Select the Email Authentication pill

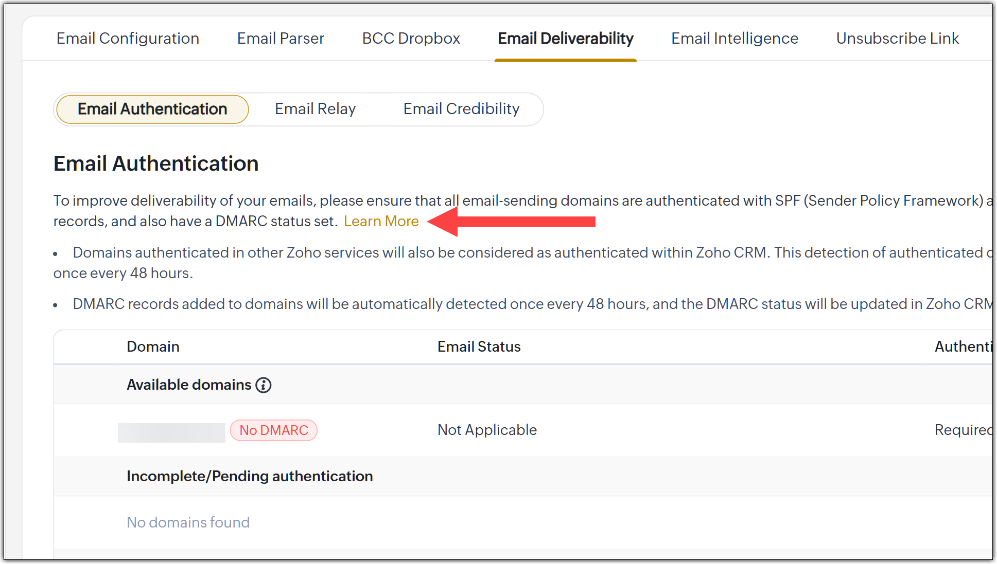coord(152,109)
